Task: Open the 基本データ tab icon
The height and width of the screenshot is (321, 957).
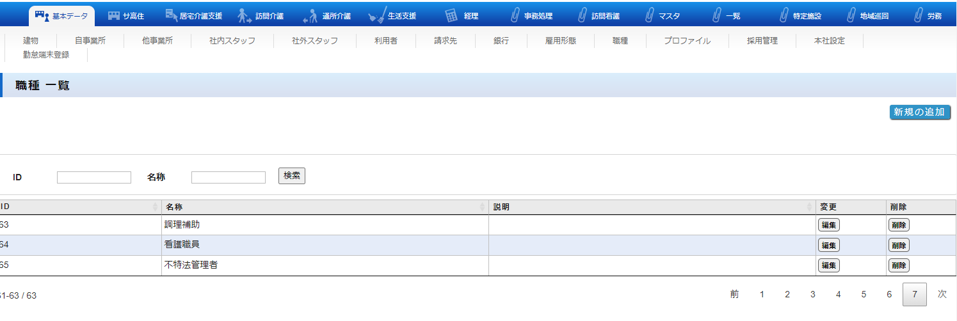Action: coord(42,15)
